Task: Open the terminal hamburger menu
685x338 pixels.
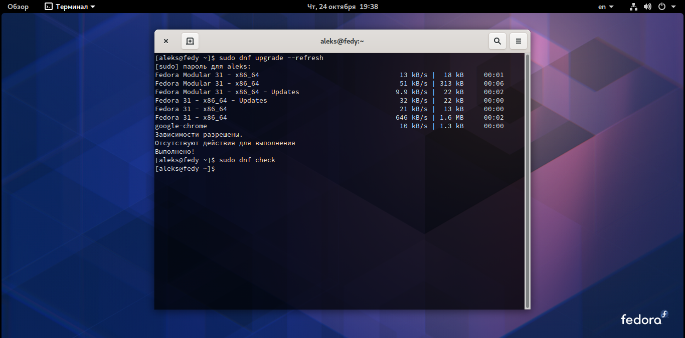Action: (x=518, y=41)
